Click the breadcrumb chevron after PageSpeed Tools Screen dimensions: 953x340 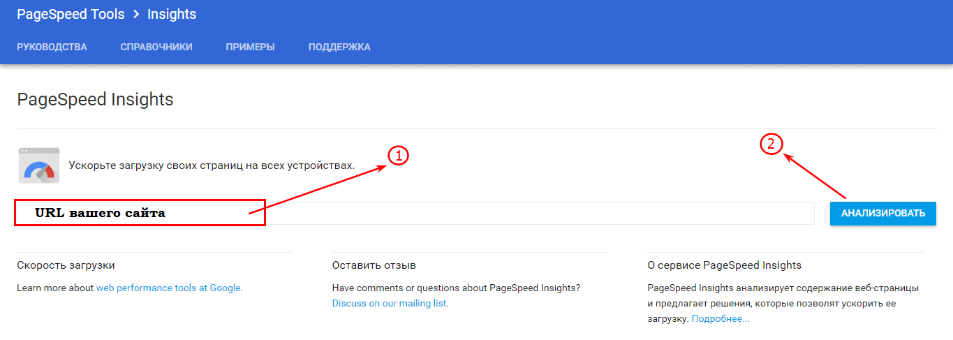(x=136, y=14)
